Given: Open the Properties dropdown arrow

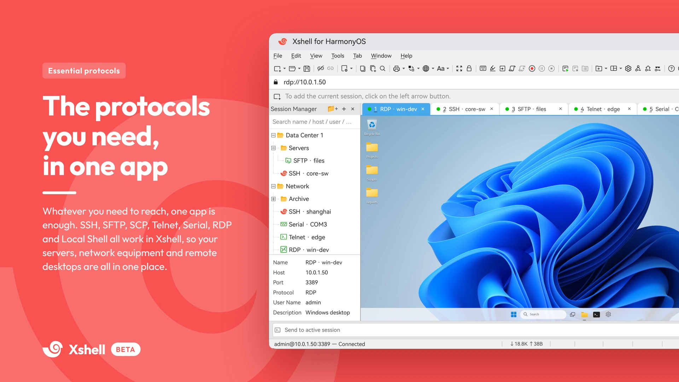Looking at the screenshot, I should pos(351,69).
